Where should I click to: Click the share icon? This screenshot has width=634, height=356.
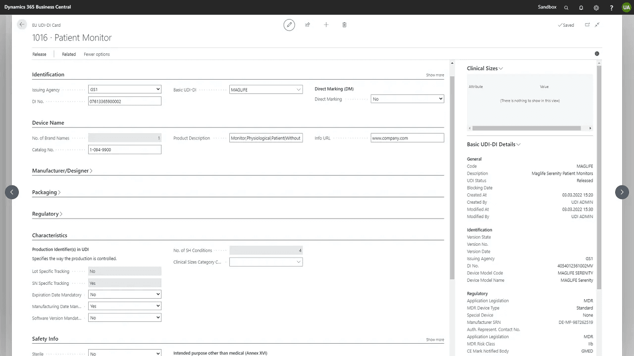click(308, 25)
